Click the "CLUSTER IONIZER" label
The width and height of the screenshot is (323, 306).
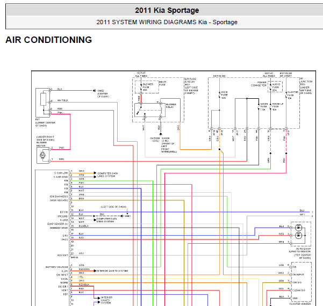(x=300, y=304)
